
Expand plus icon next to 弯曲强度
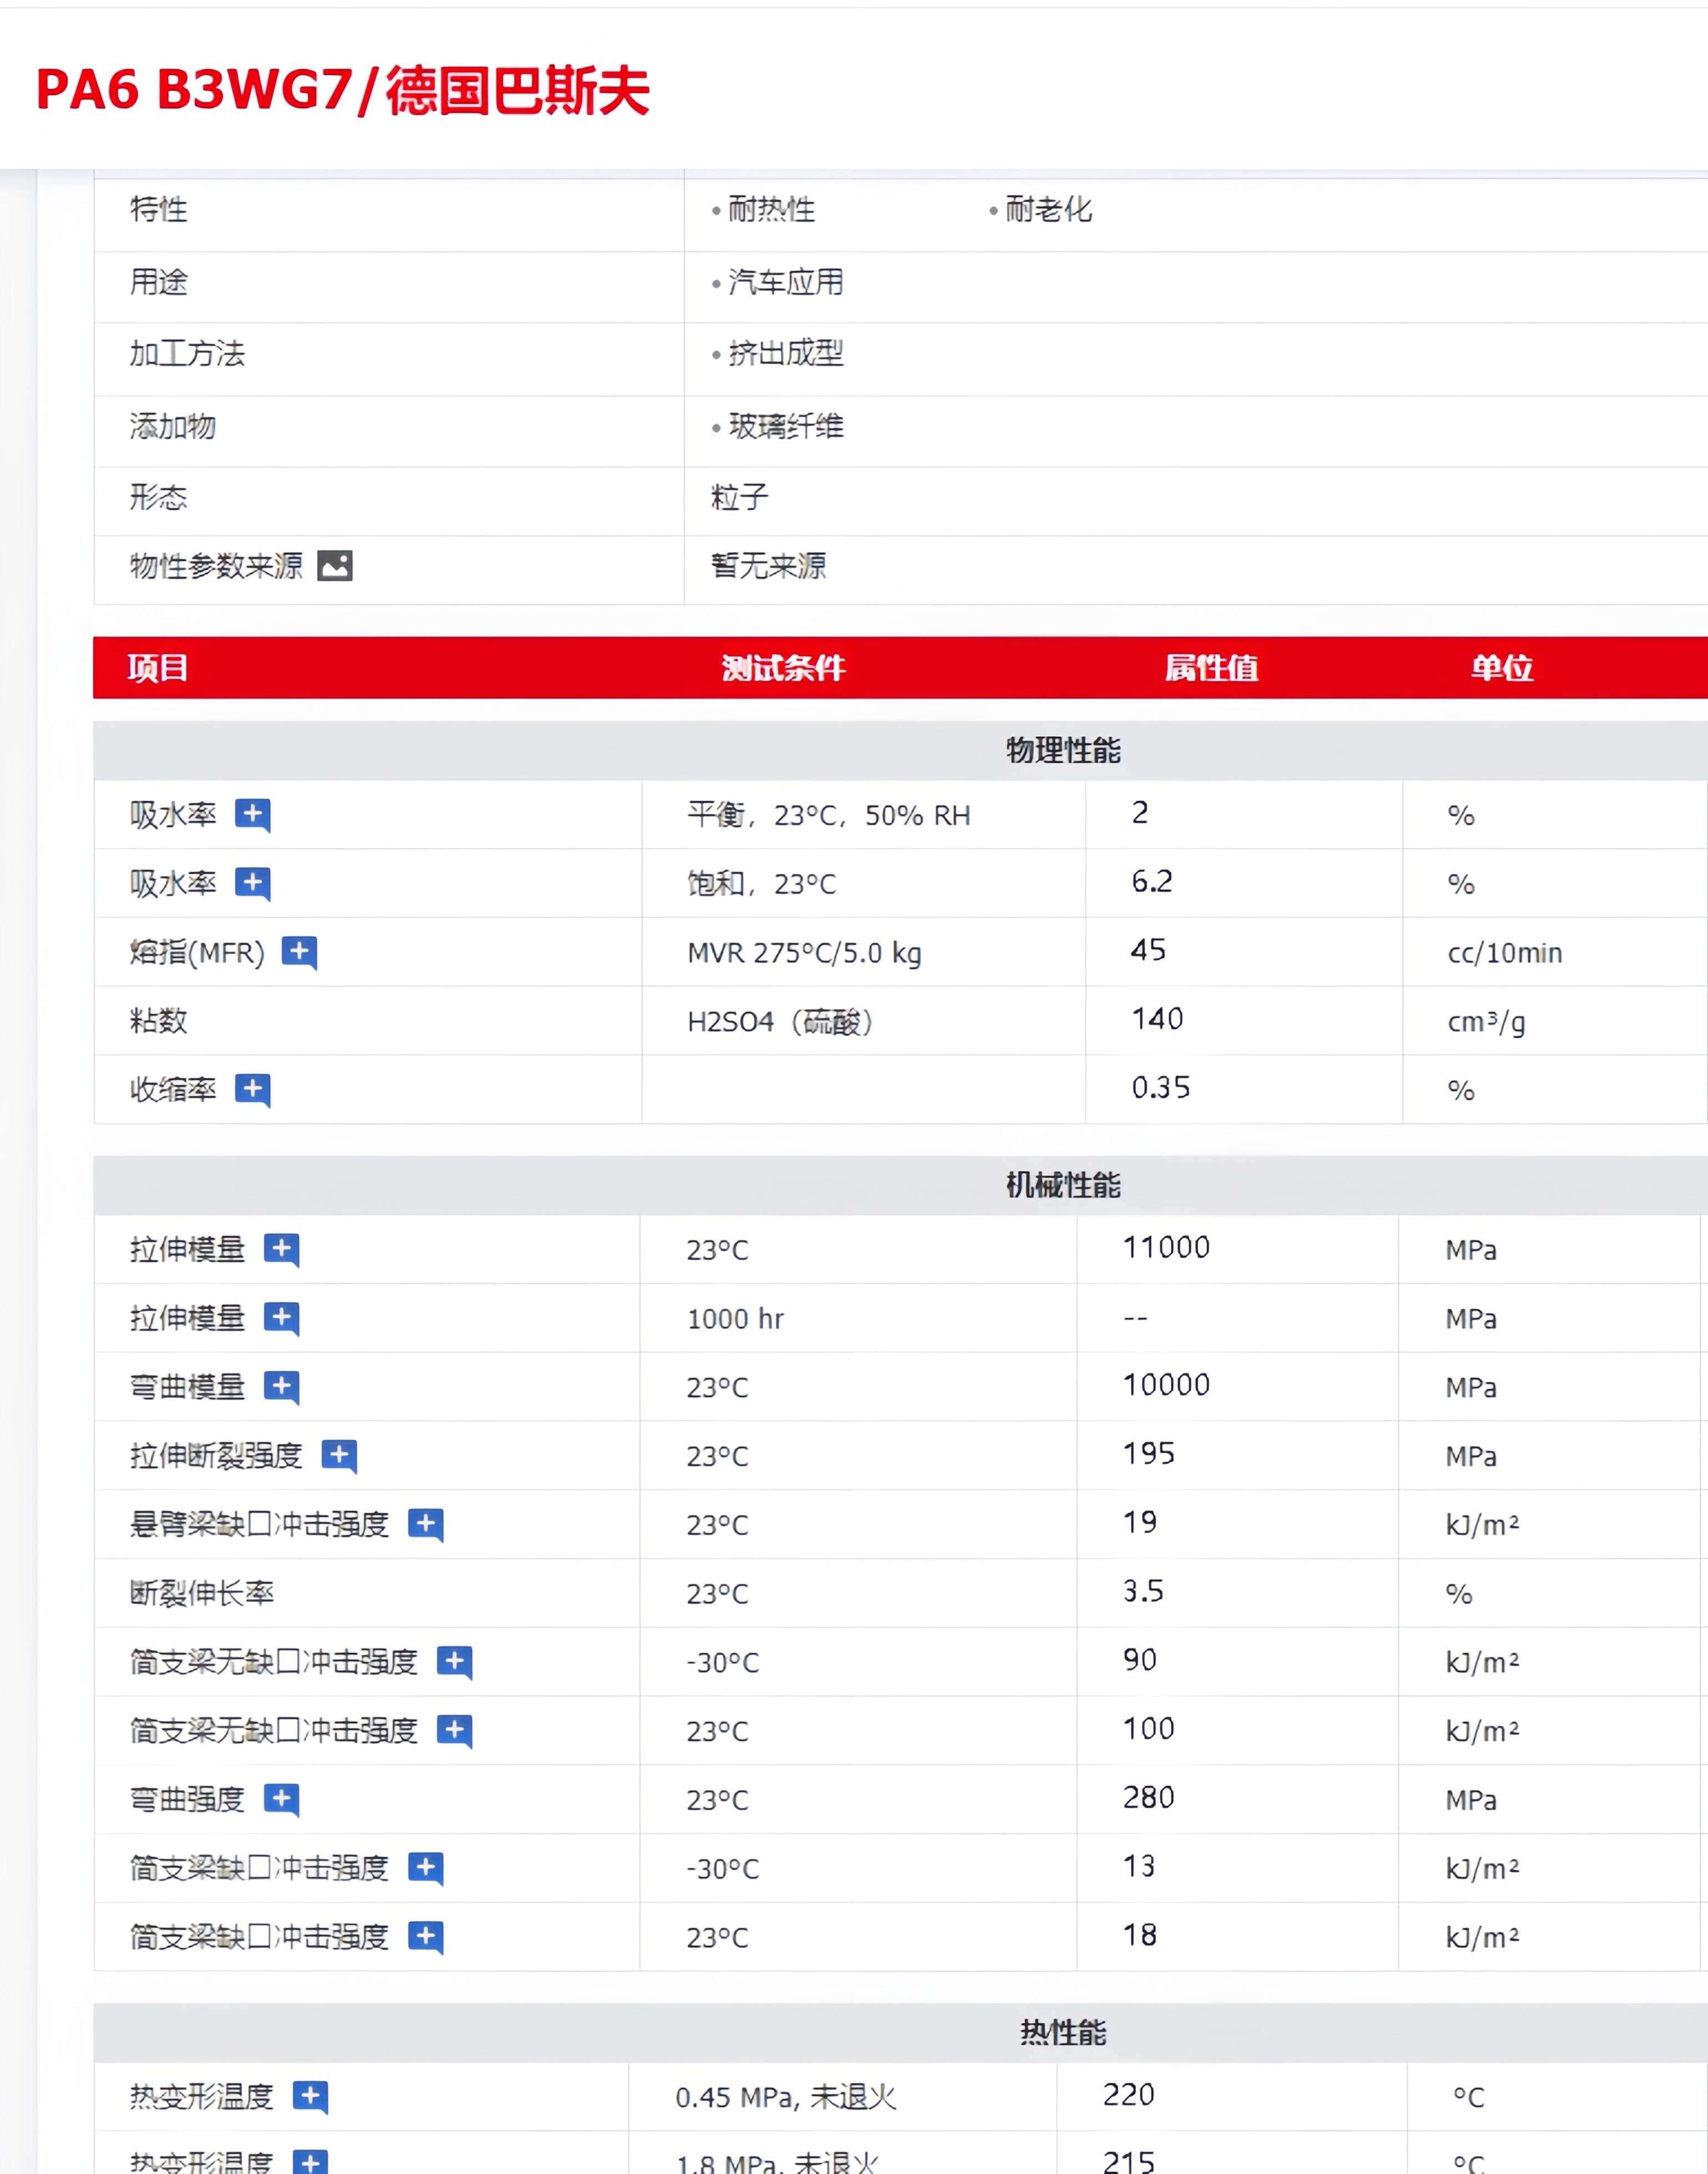[x=281, y=1800]
